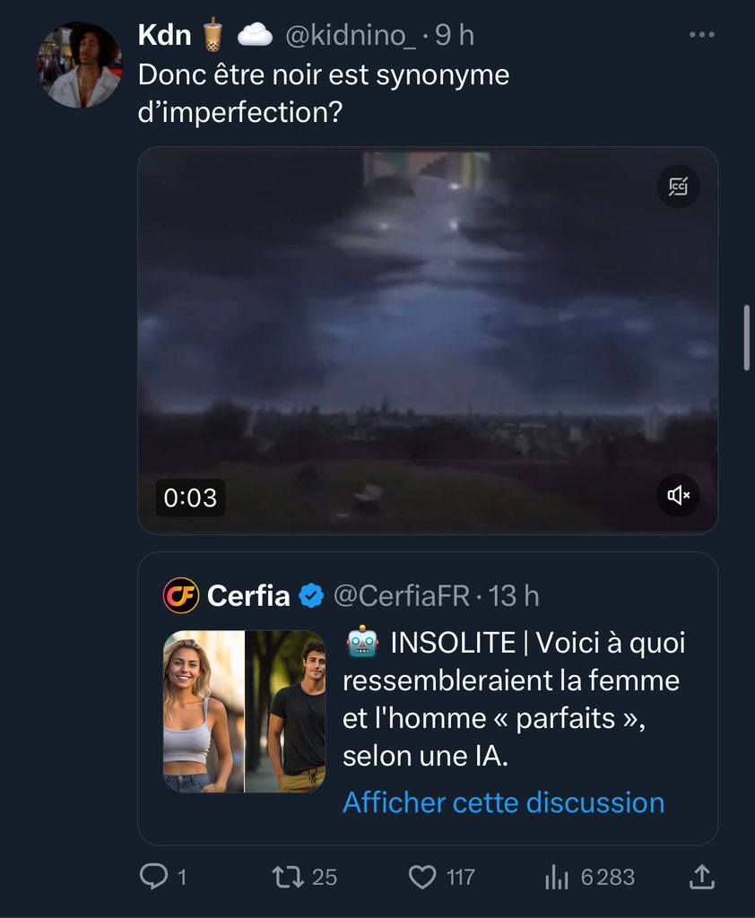Click the 0:03 video duration badge
Image resolution: width=755 pixels, height=918 pixels.
pos(190,498)
